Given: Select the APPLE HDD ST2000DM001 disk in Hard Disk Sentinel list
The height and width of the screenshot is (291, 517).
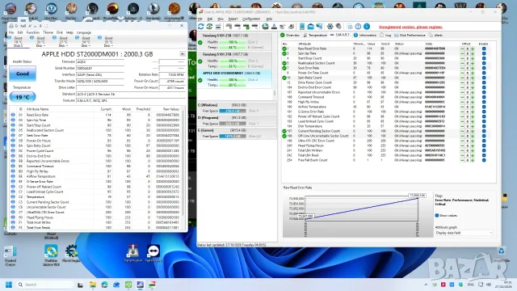Looking at the screenshot, I should (234, 79).
